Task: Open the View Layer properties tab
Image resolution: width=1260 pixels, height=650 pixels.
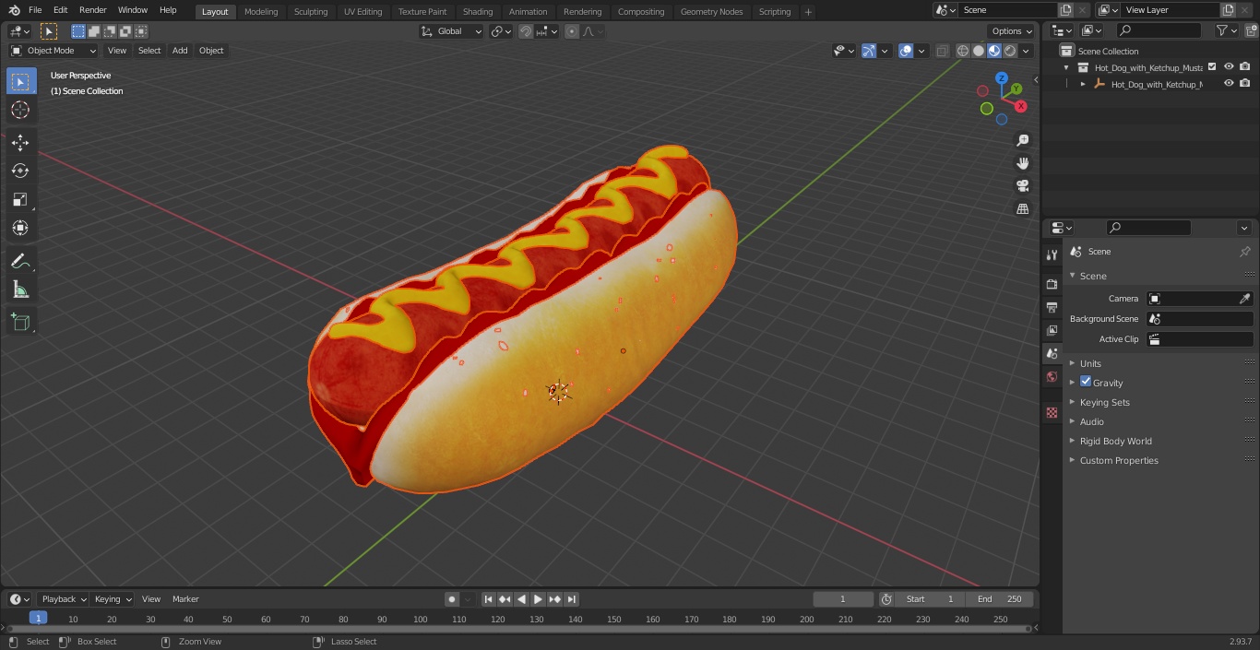Action: [1052, 330]
